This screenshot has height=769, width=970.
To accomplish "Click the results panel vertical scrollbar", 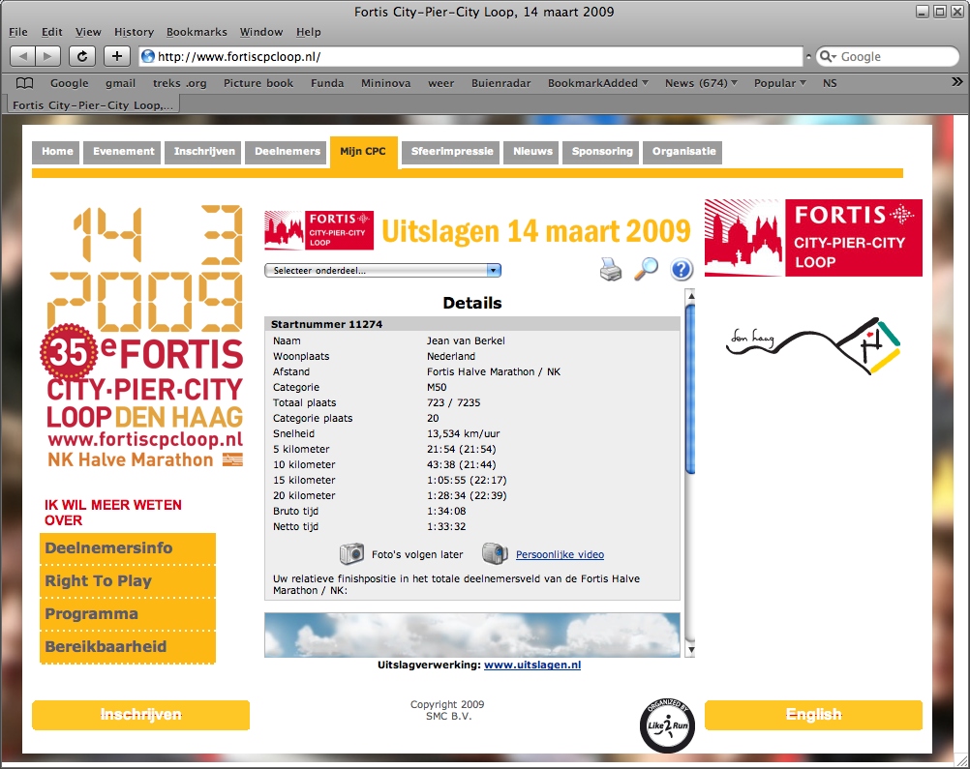I will [x=690, y=387].
